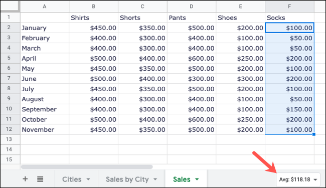Select row 13 header
The width and height of the screenshot is (326, 188).
point(9,139)
